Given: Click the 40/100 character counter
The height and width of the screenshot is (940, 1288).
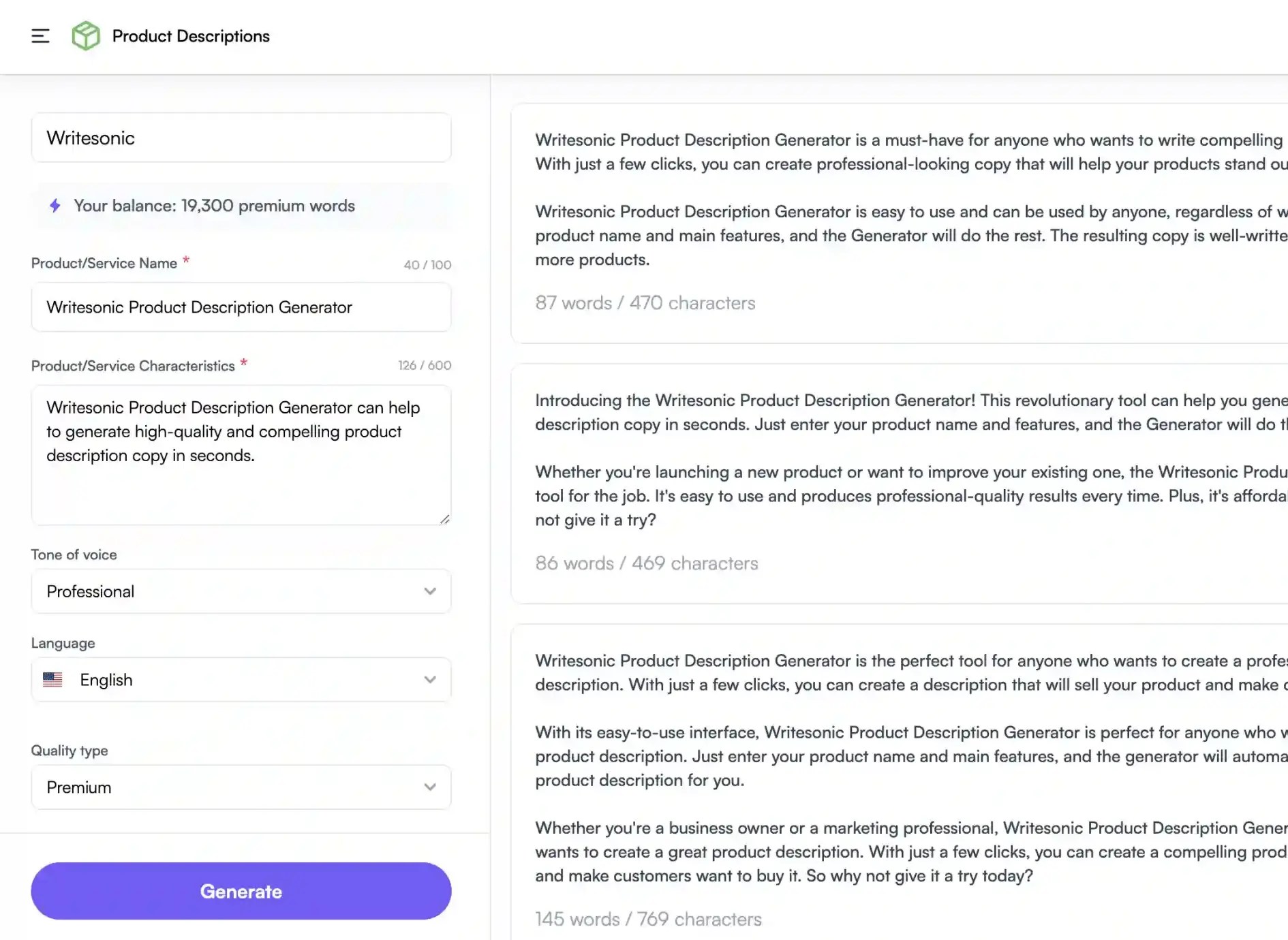Looking at the screenshot, I should tap(427, 264).
